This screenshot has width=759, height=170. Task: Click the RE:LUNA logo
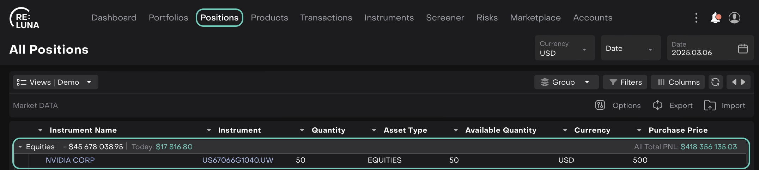tap(24, 18)
